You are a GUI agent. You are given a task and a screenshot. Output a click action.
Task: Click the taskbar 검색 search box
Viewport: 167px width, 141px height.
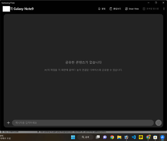pos(85,137)
